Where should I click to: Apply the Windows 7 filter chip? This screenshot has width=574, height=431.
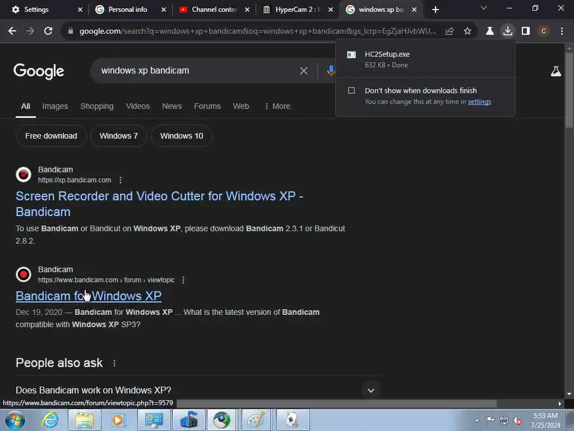[x=119, y=136]
